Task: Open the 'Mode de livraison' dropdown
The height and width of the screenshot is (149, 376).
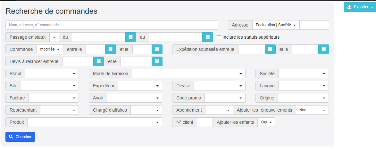Action: click(x=188, y=74)
